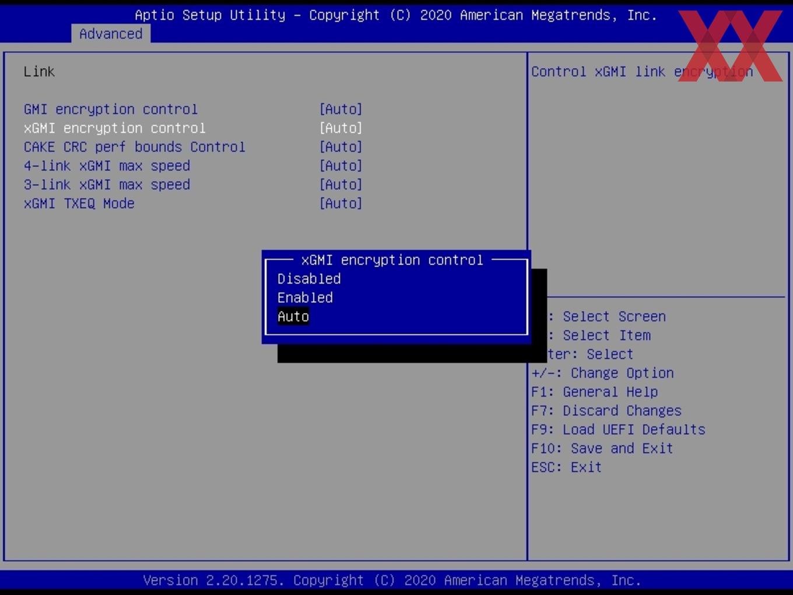Click the '+/-: Change Option' hint
The image size is (793, 595).
pos(602,373)
